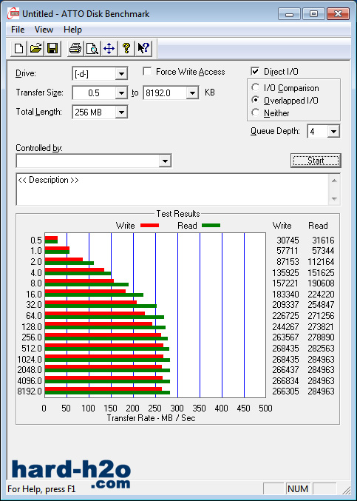Expand minimum Transfer Size dropdown 0.5
Screen dimensions: 357x501
pyautogui.click(x=121, y=93)
